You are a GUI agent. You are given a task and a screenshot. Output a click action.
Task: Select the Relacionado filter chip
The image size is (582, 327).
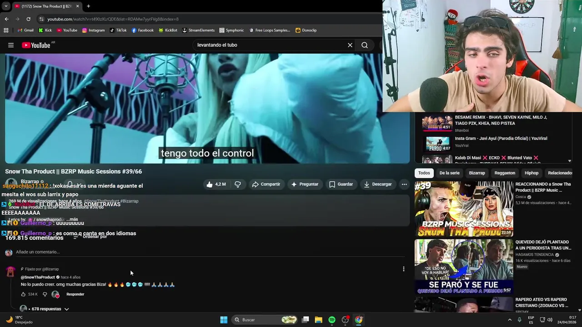[x=560, y=173]
